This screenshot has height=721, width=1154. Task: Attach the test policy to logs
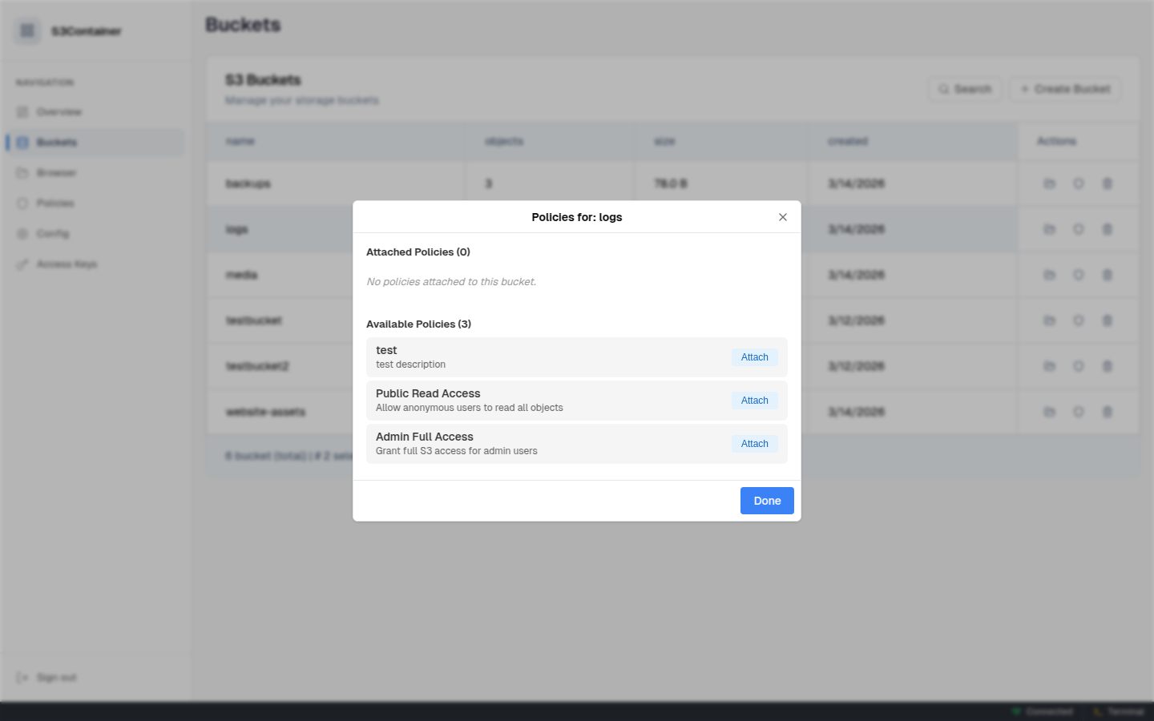754,356
